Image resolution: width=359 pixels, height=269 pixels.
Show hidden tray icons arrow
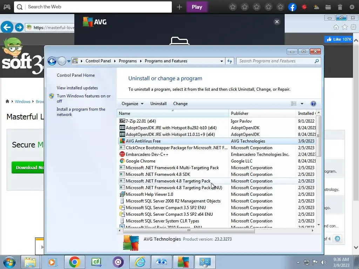click(x=298, y=262)
